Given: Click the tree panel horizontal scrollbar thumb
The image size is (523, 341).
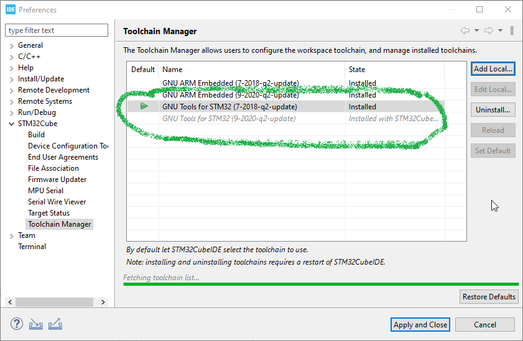Looking at the screenshot, I should click(x=54, y=302).
